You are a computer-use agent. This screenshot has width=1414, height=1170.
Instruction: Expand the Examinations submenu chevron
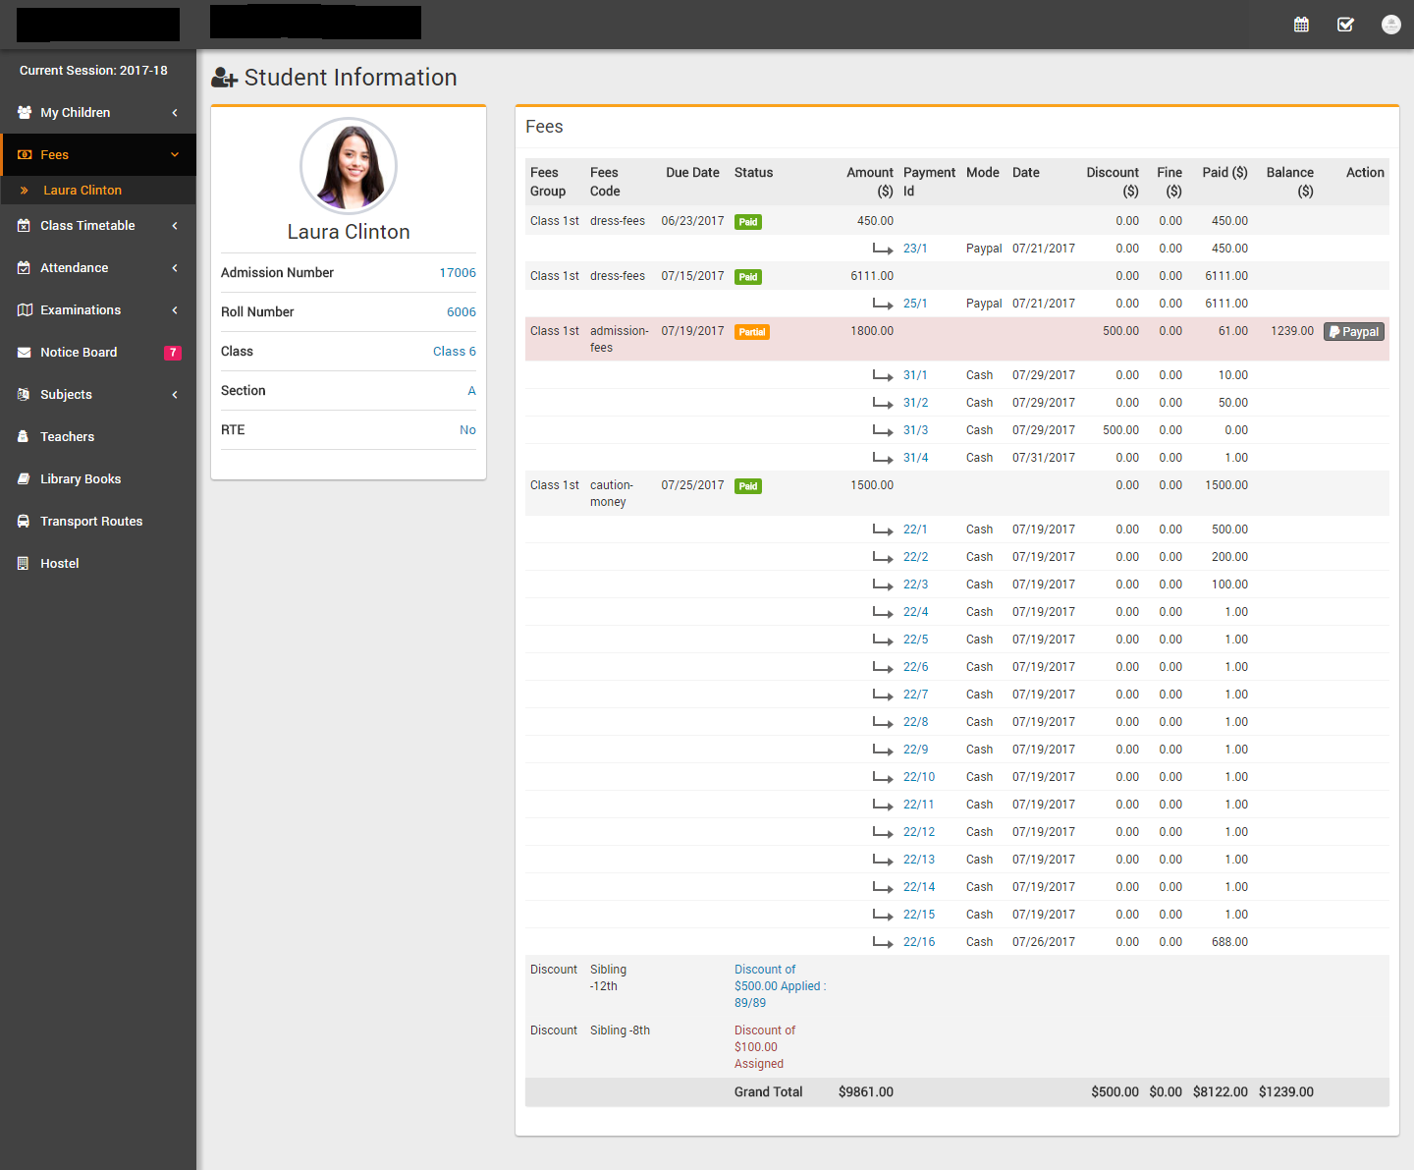[x=175, y=310]
